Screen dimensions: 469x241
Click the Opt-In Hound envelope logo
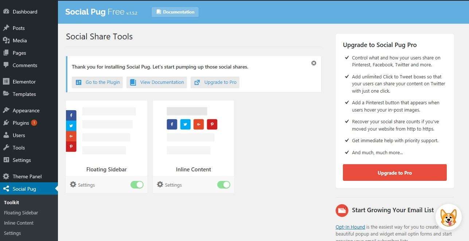(x=342, y=210)
